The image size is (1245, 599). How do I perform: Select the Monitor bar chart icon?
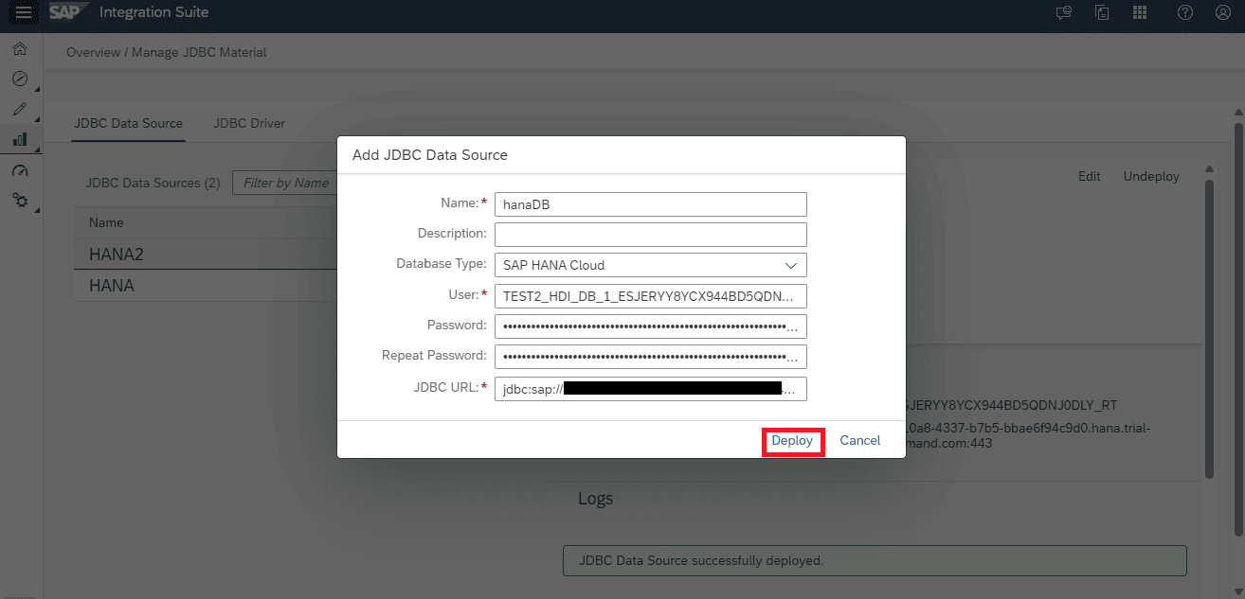click(x=20, y=139)
